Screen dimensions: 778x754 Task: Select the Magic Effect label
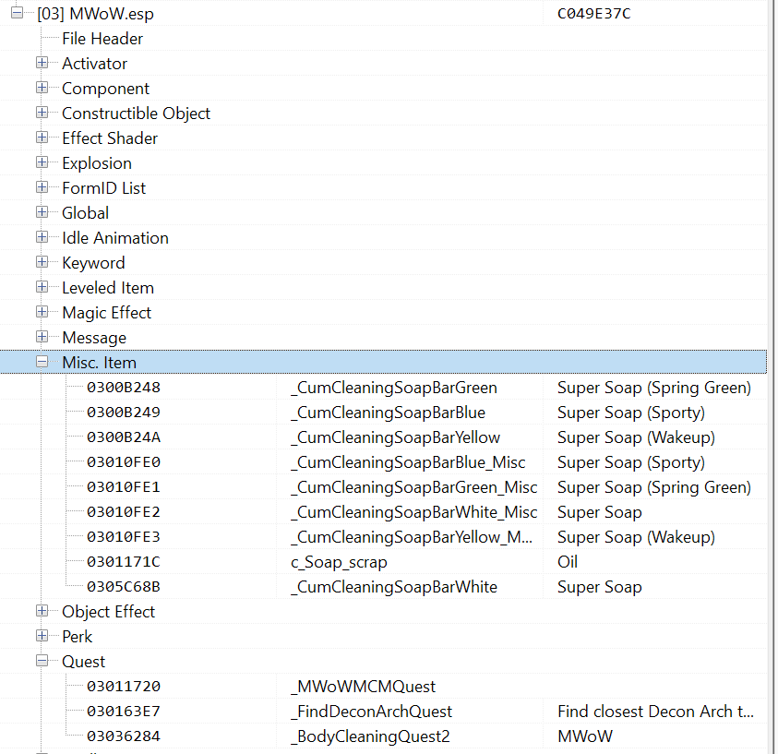pyautogui.click(x=107, y=313)
